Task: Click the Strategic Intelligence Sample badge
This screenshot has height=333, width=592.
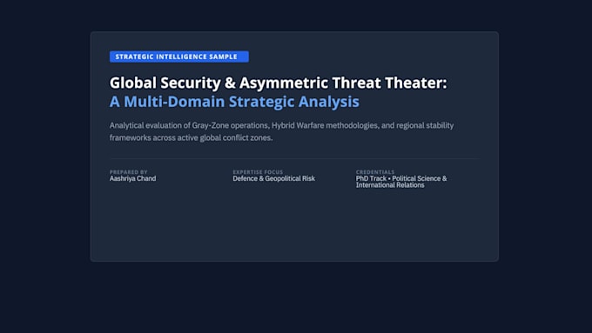Action: 179,57
